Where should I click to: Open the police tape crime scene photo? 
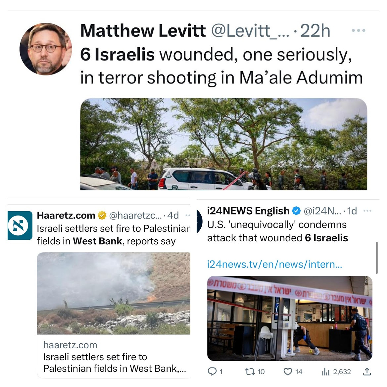click(x=290, y=318)
